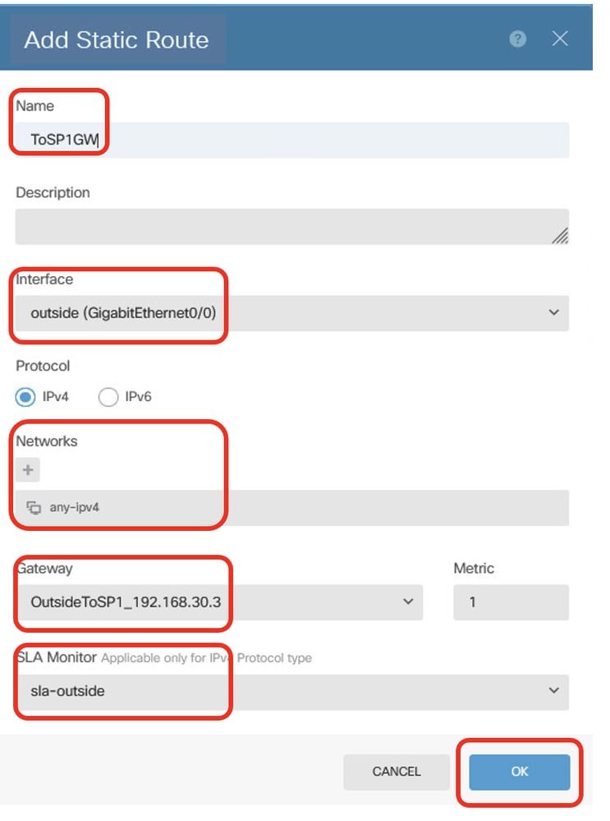
Task: Select the IPv6 protocol radio button
Action: [x=108, y=397]
